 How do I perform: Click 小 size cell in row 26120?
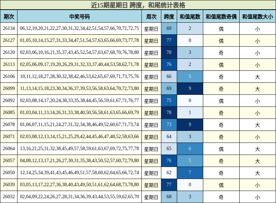pos(257,53)
